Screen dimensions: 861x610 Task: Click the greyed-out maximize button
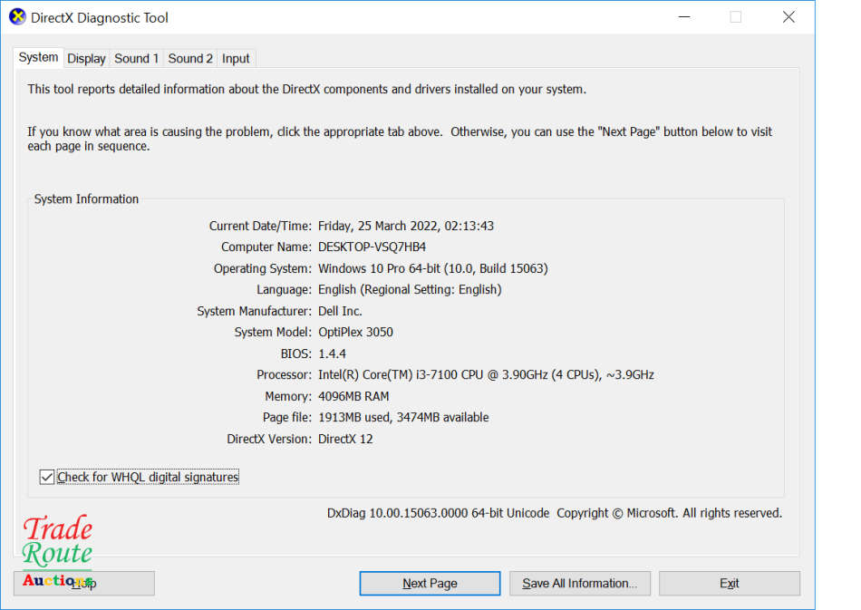(x=735, y=17)
